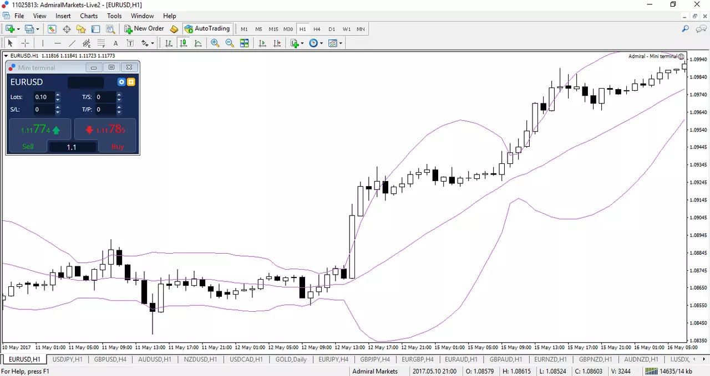Open the File menu
This screenshot has height=376, width=710.
[x=19, y=16]
